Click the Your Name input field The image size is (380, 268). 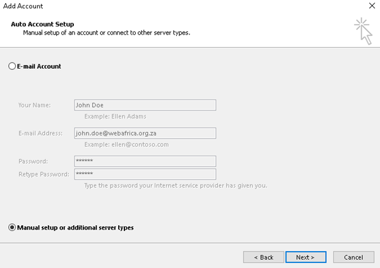[x=145, y=105]
